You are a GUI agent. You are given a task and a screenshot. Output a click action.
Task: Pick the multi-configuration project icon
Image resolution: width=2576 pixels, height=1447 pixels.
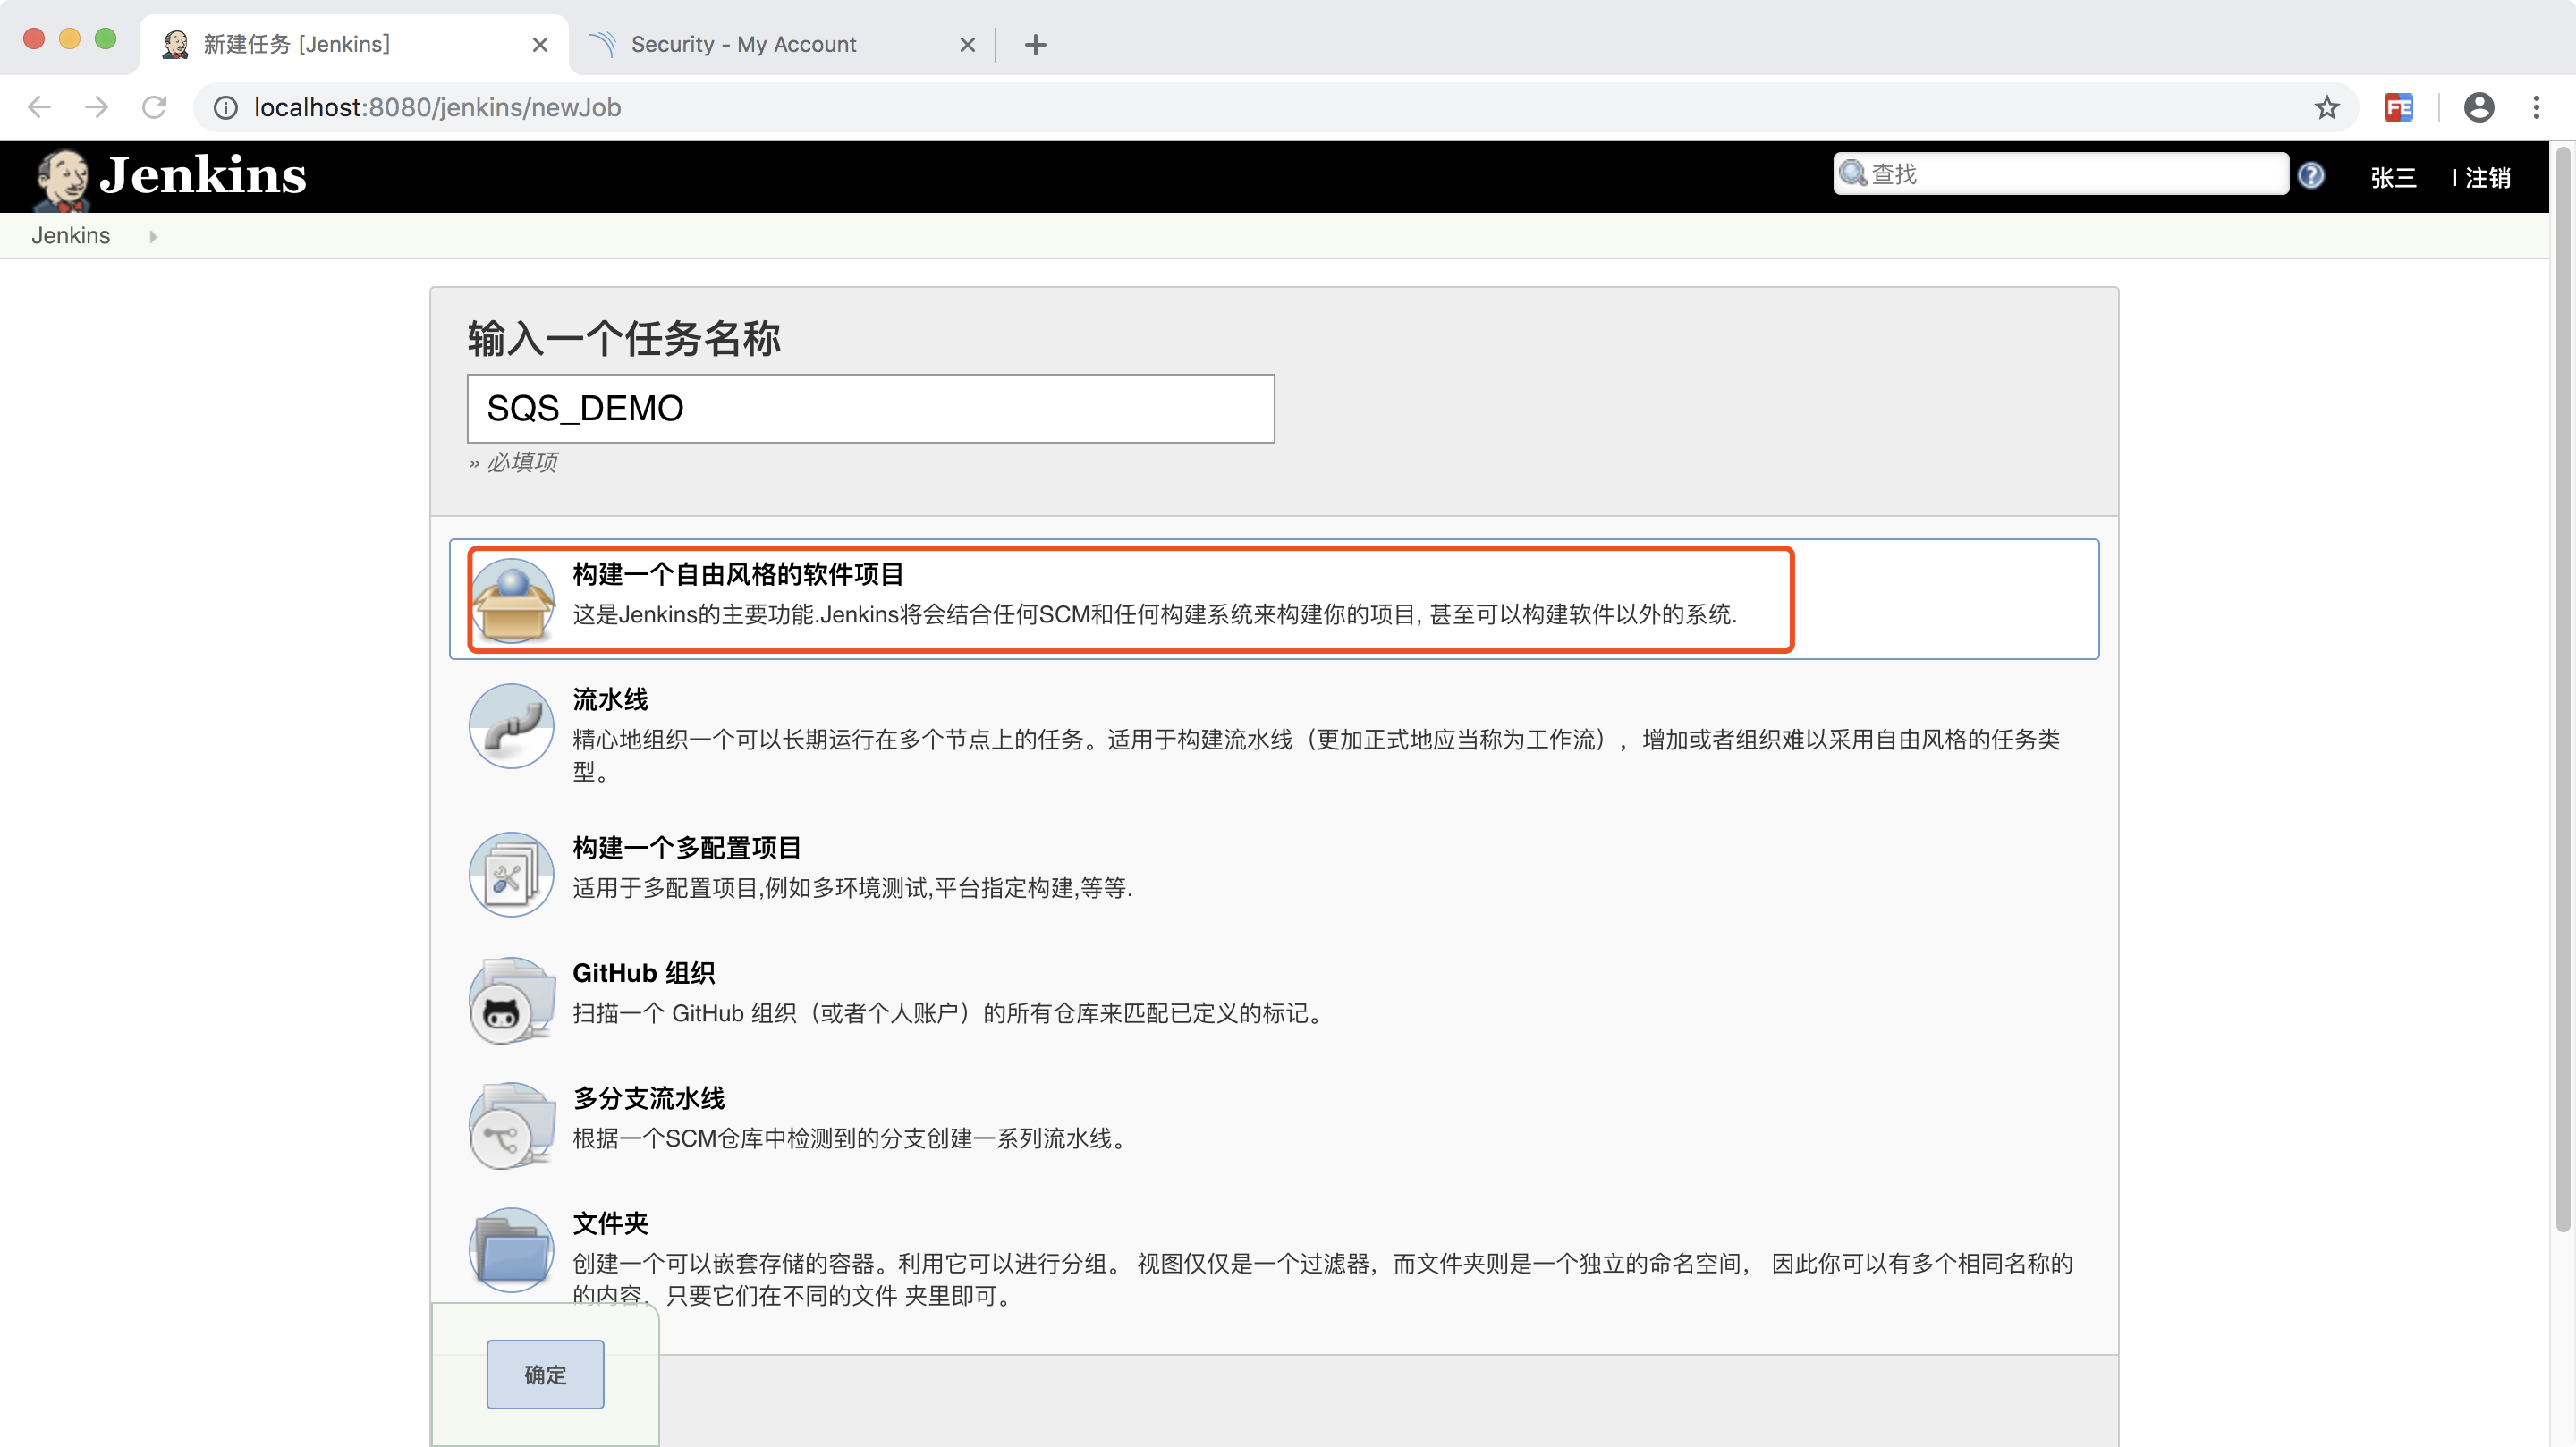[x=512, y=874]
